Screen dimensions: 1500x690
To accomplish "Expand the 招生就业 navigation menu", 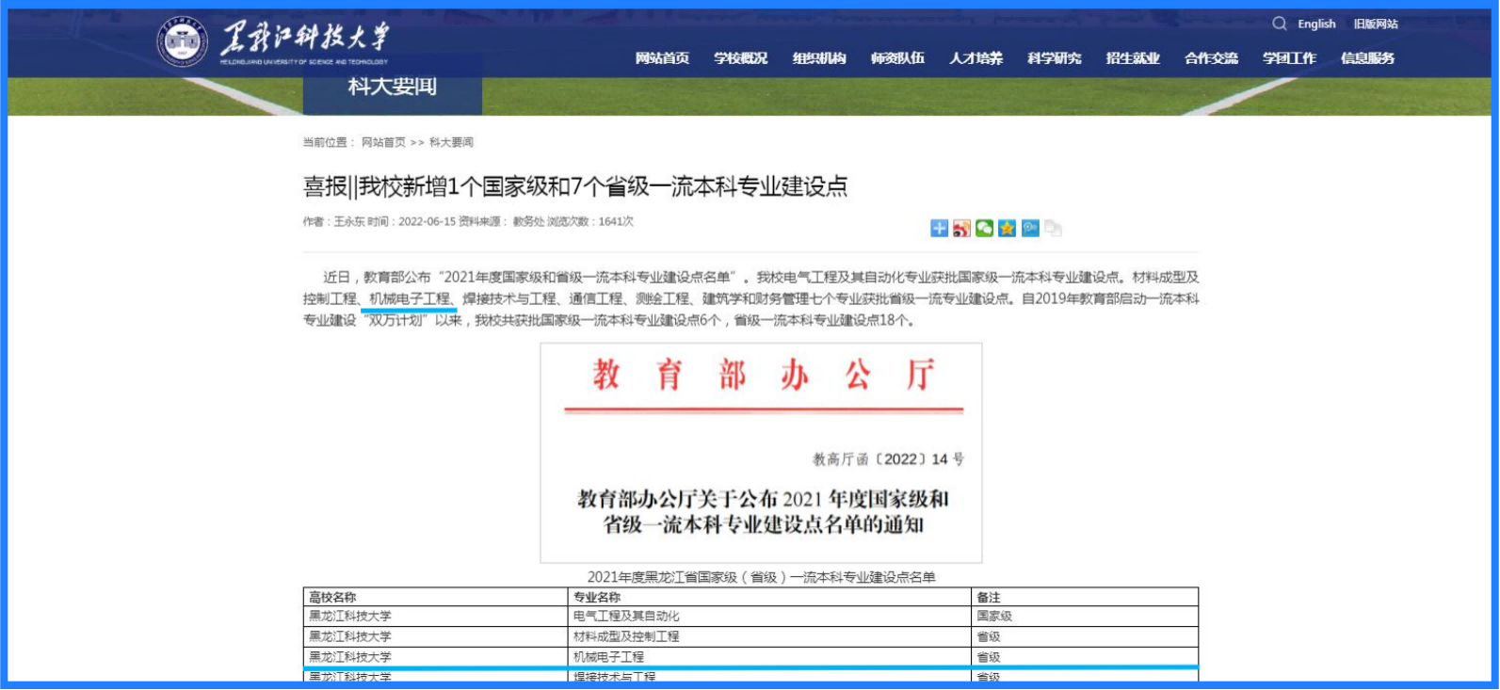I will (1133, 58).
